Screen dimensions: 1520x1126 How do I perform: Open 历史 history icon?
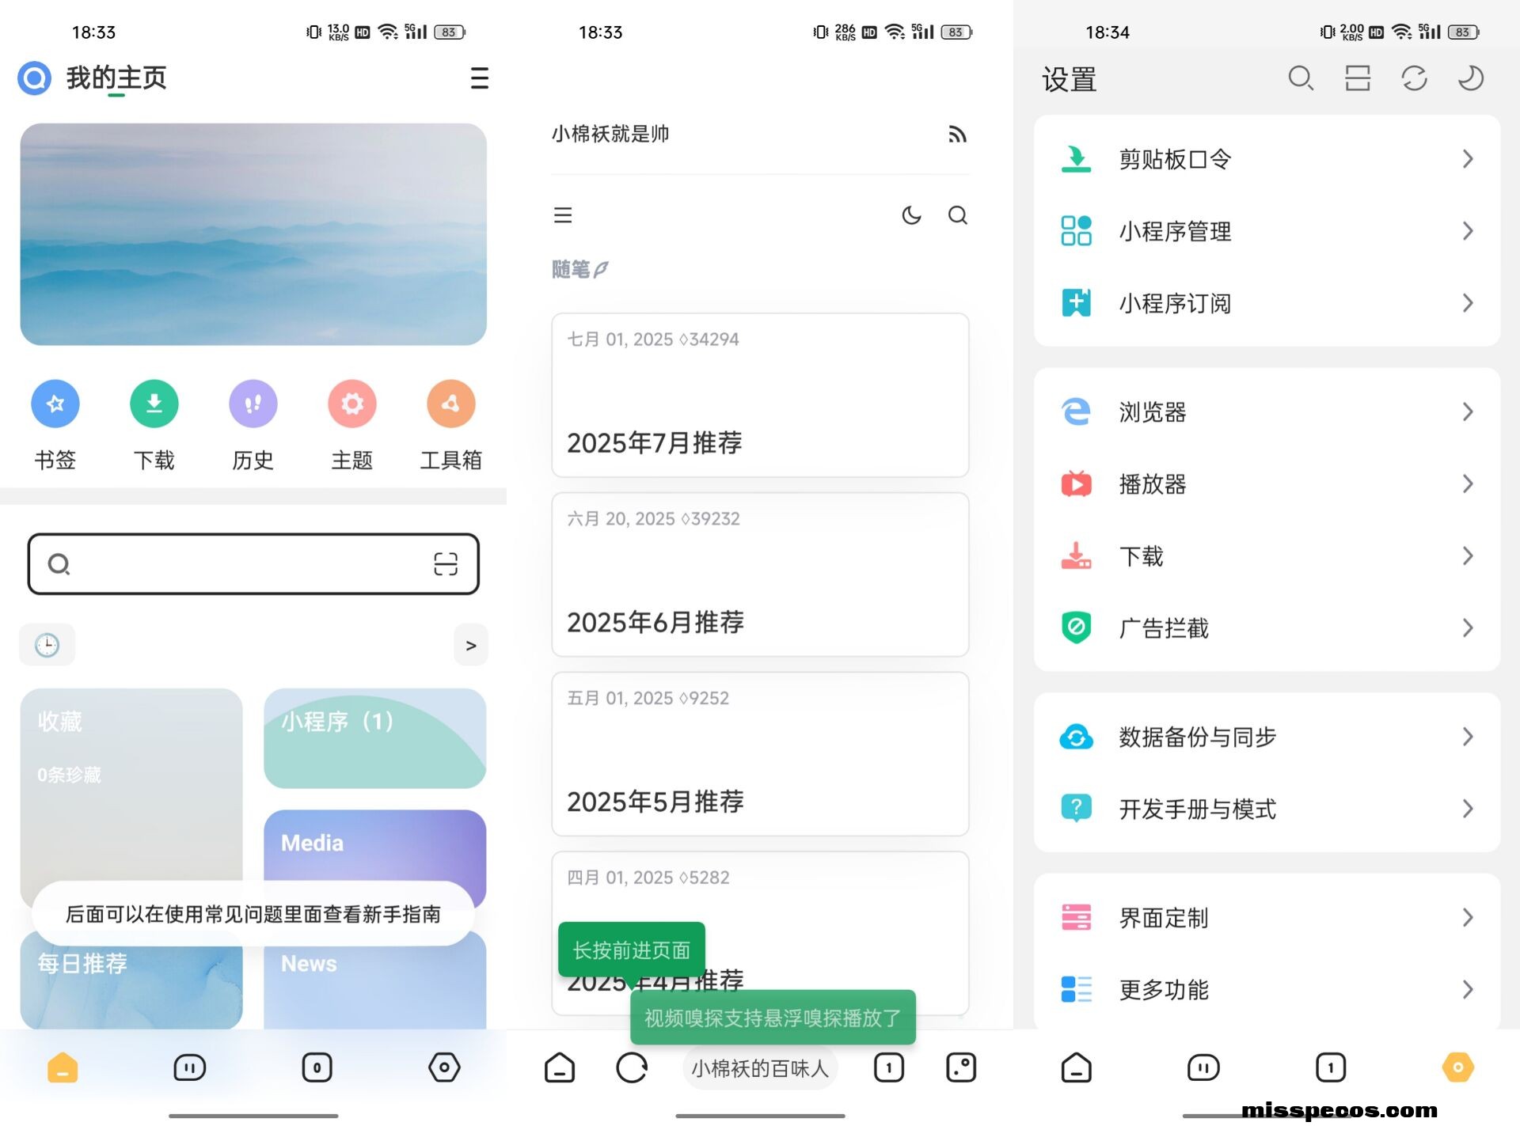(x=253, y=404)
